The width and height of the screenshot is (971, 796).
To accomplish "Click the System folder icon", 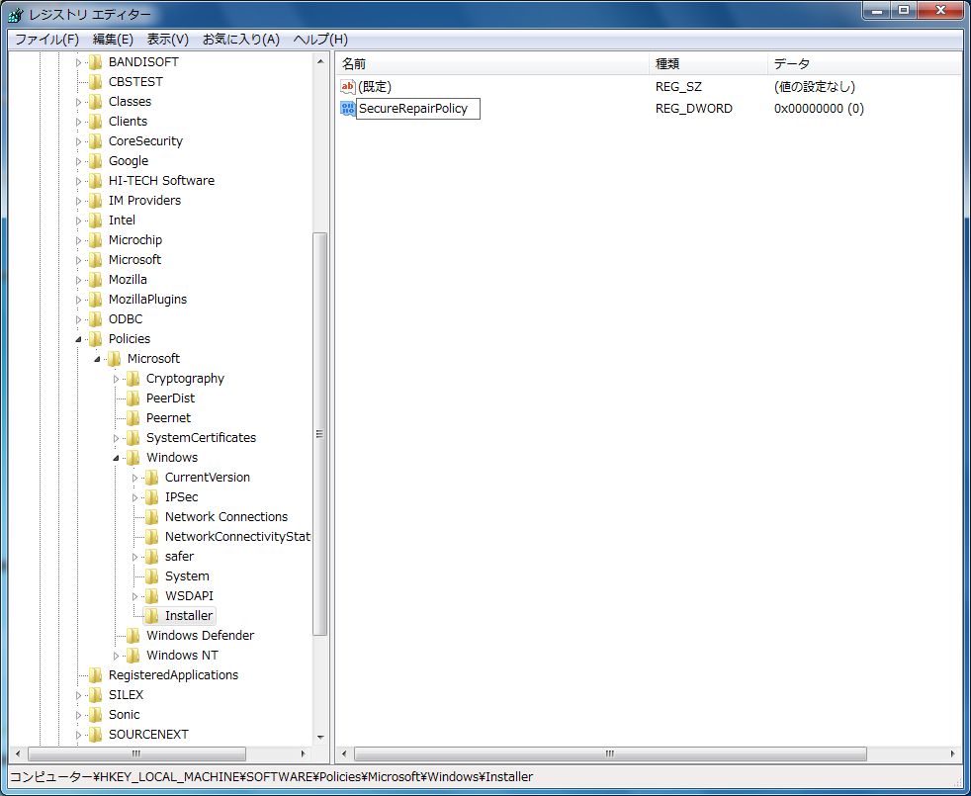I will coord(151,576).
